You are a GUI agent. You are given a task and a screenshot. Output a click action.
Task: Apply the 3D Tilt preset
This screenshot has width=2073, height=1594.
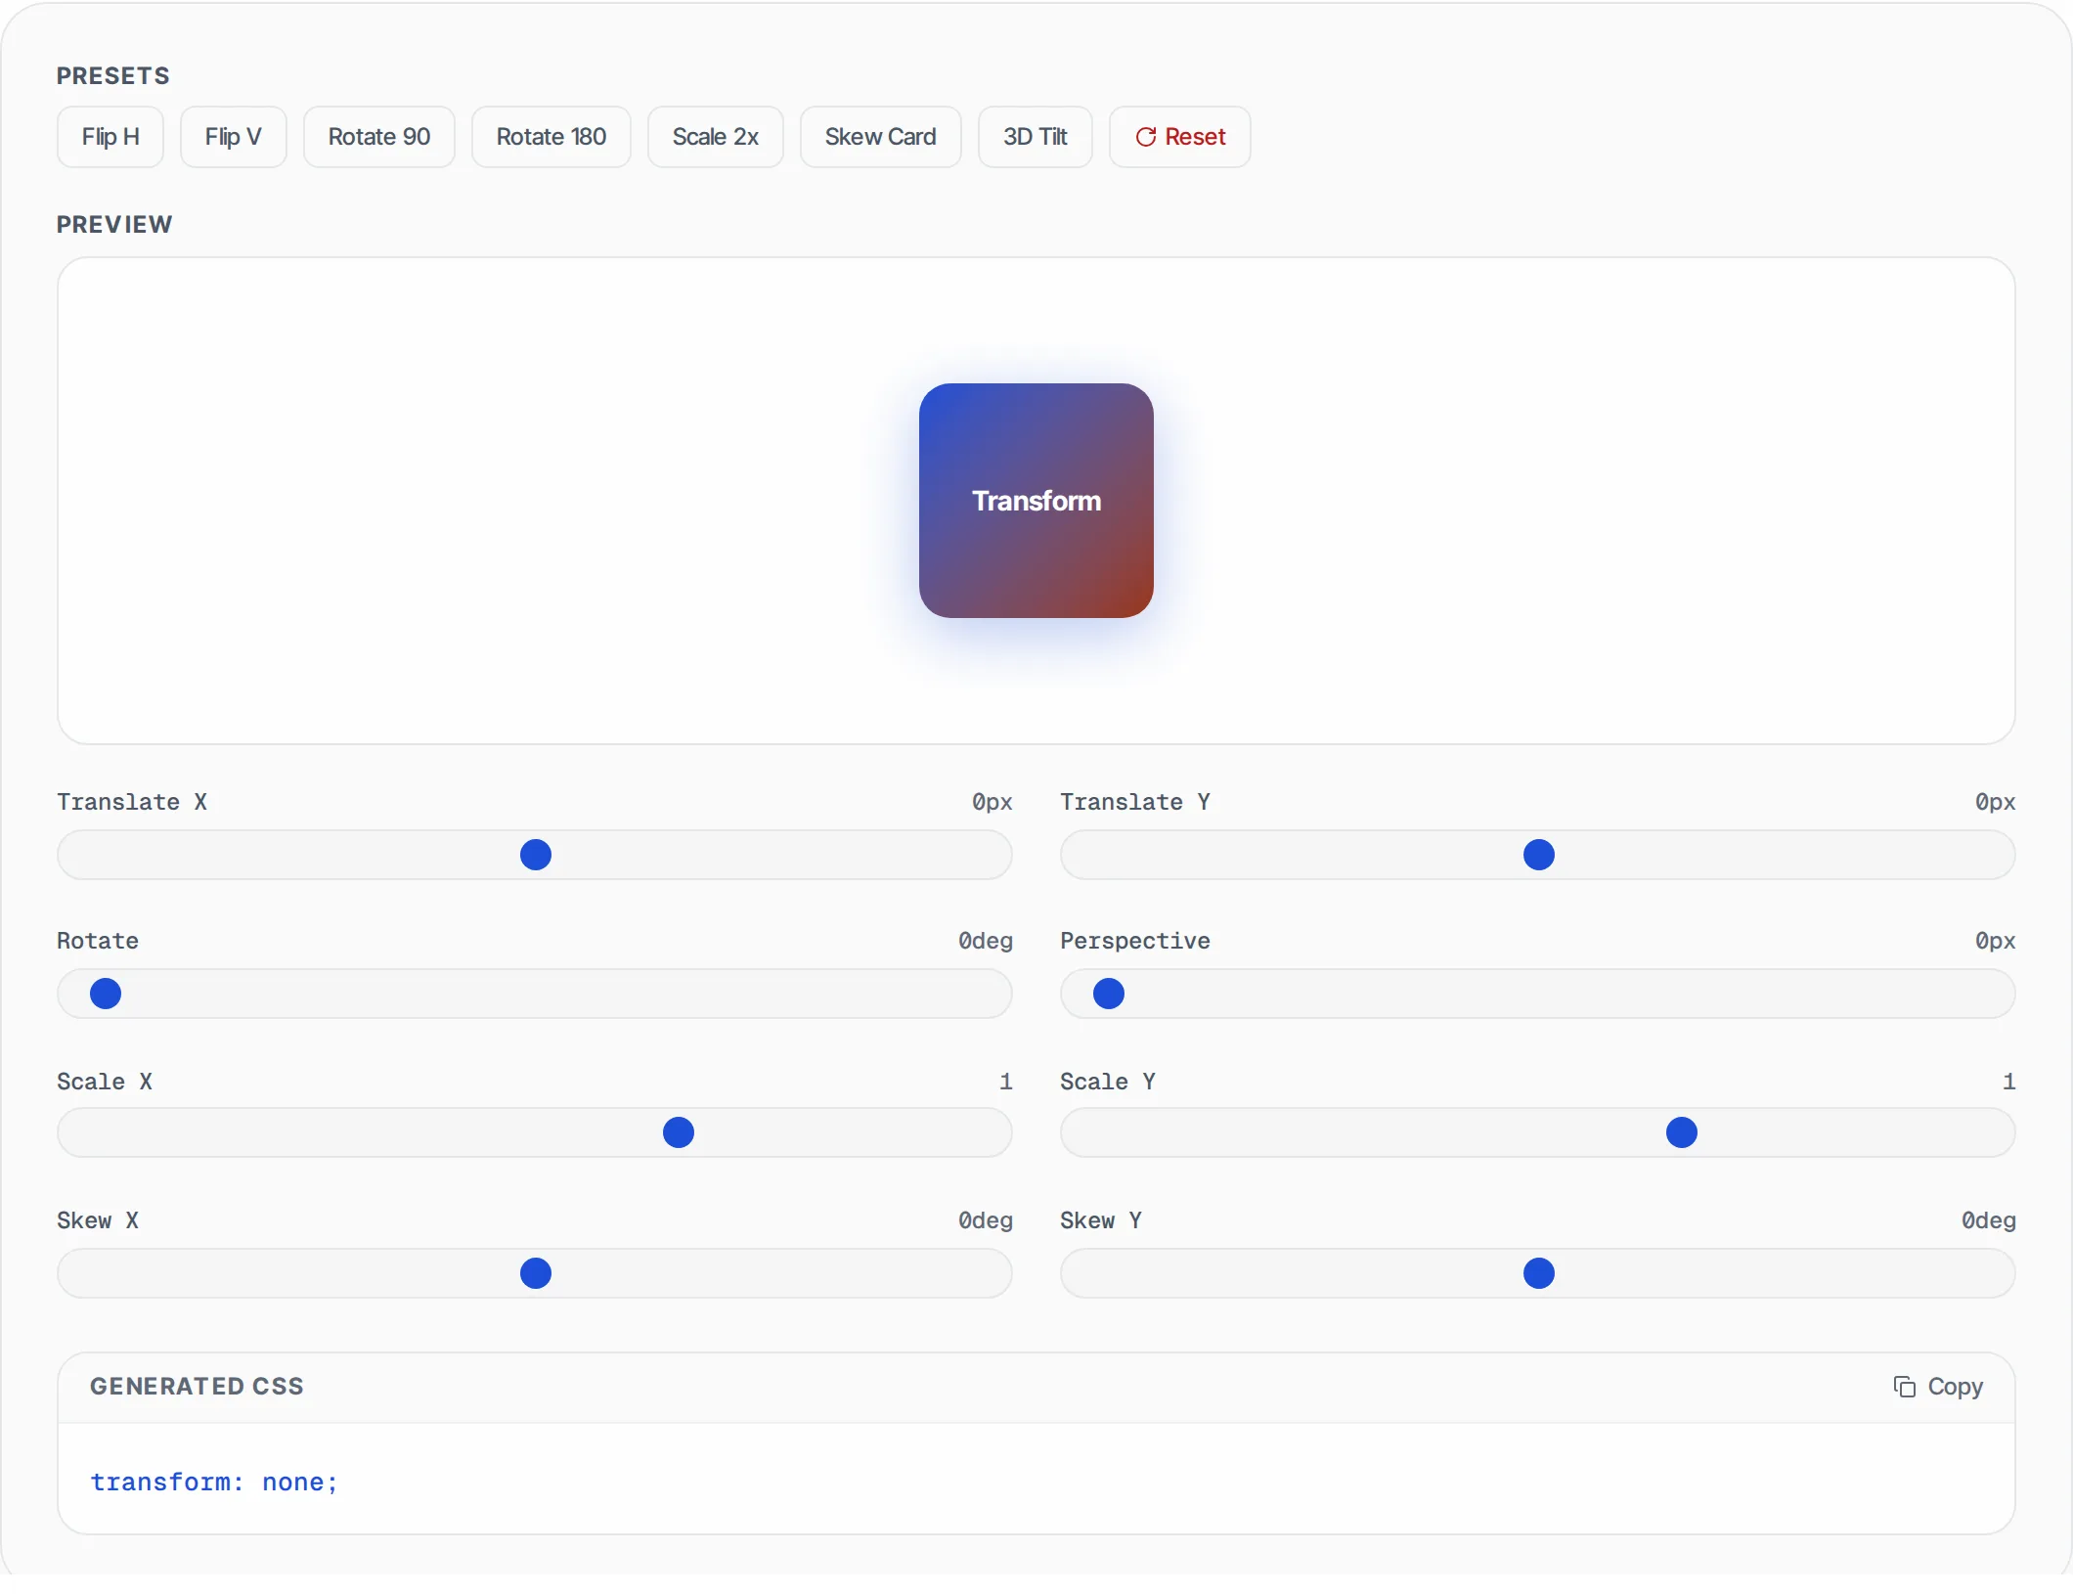click(1036, 137)
